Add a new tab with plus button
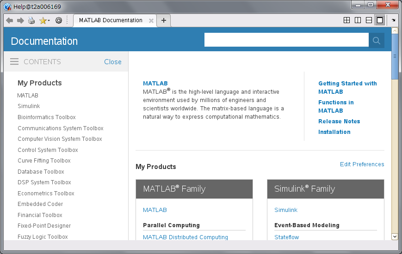This screenshot has height=254, width=402. 164,20
